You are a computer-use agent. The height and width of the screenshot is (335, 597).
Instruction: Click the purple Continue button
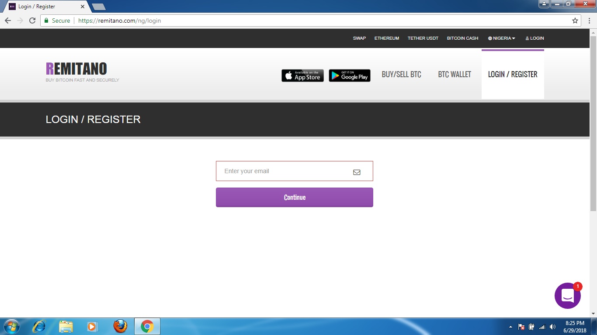tap(295, 197)
